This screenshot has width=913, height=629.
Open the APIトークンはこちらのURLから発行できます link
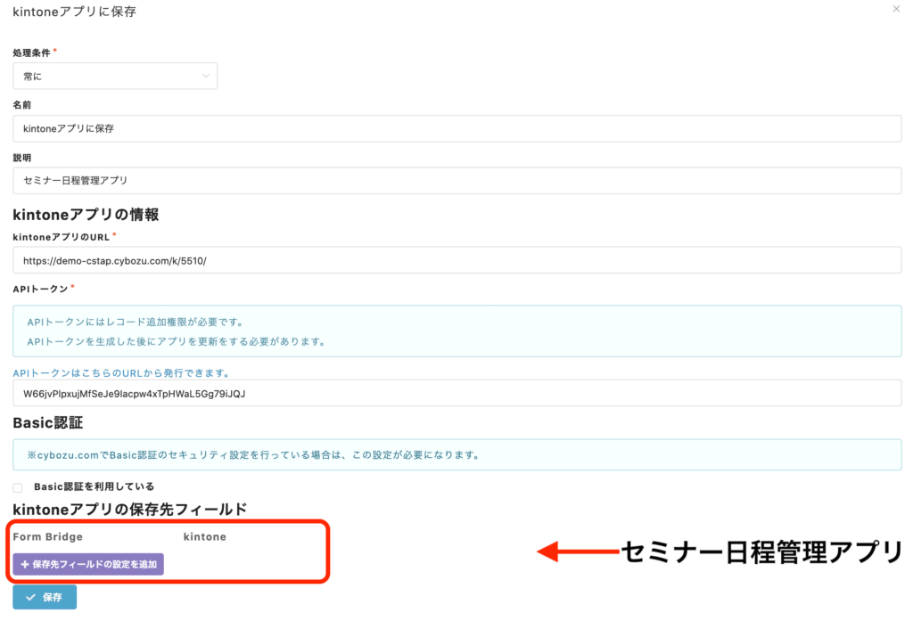121,373
